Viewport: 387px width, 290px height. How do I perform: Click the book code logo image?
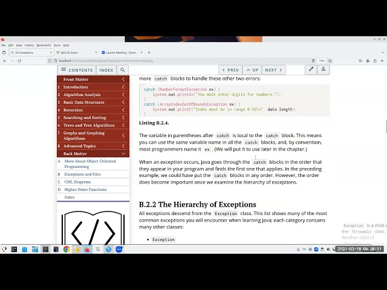tap(93, 228)
